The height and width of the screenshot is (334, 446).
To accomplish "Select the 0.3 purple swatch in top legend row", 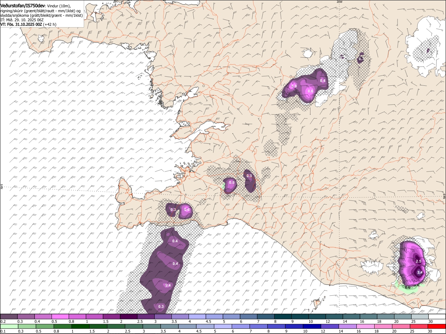I will click(26, 317).
